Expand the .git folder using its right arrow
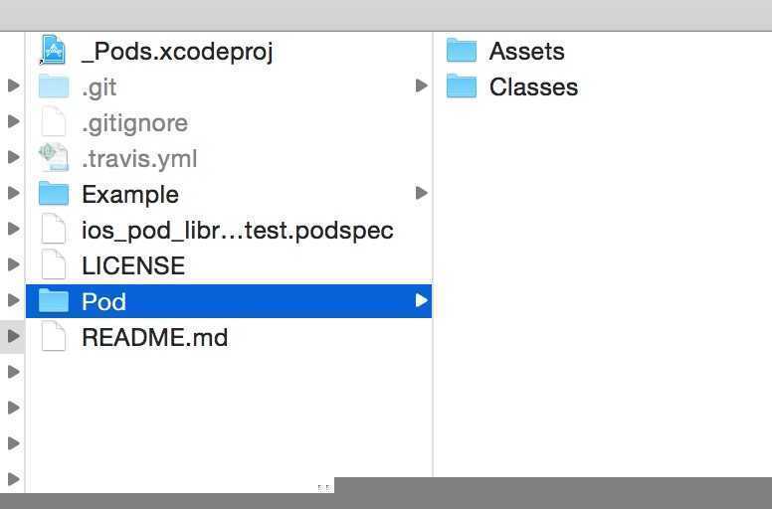 coord(421,85)
